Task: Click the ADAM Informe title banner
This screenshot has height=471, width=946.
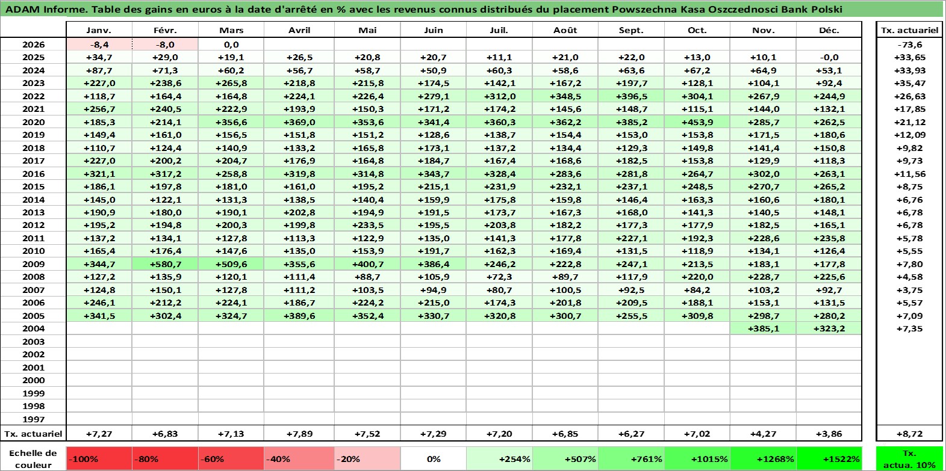Action: point(472,9)
